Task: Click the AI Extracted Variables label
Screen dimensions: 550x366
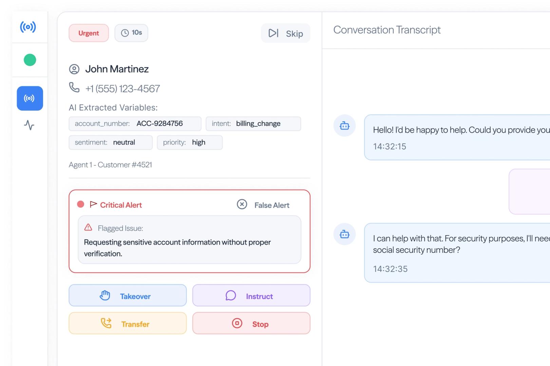Action: [113, 107]
